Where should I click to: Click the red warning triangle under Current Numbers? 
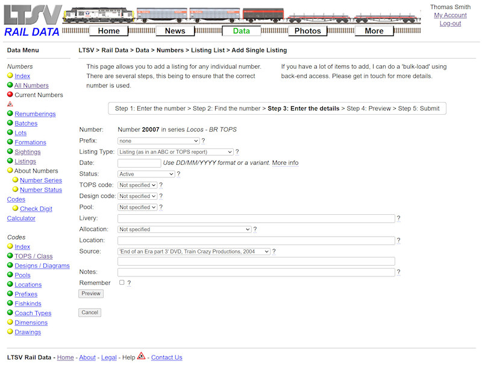pyautogui.click(x=10, y=104)
